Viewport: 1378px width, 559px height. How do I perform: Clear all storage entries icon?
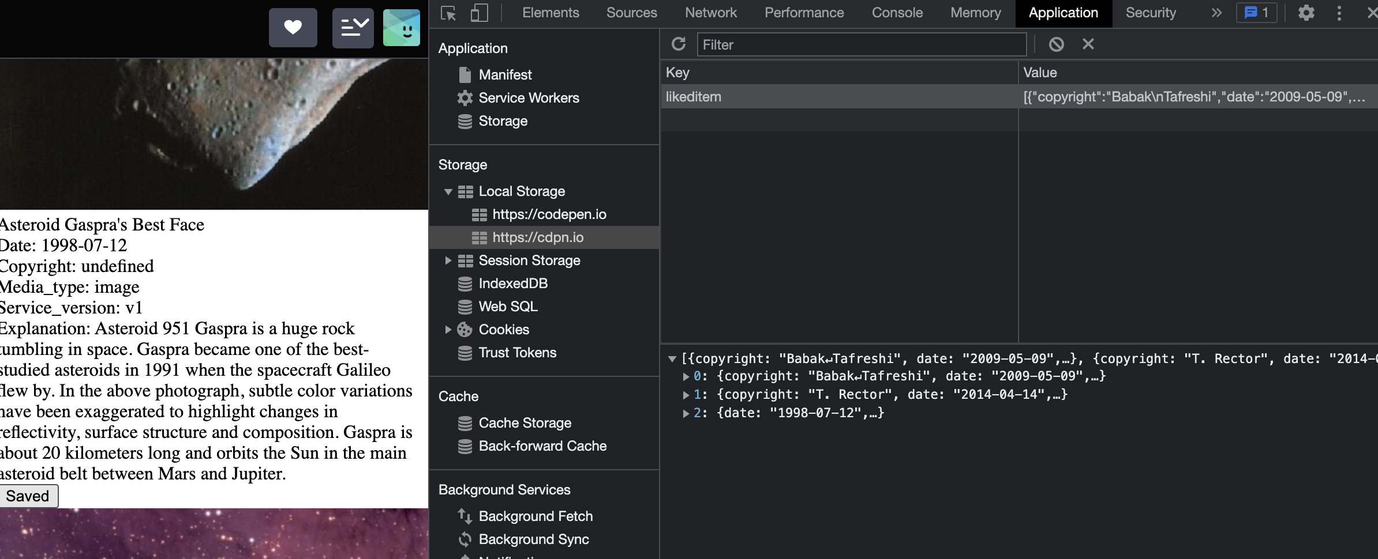[1056, 44]
